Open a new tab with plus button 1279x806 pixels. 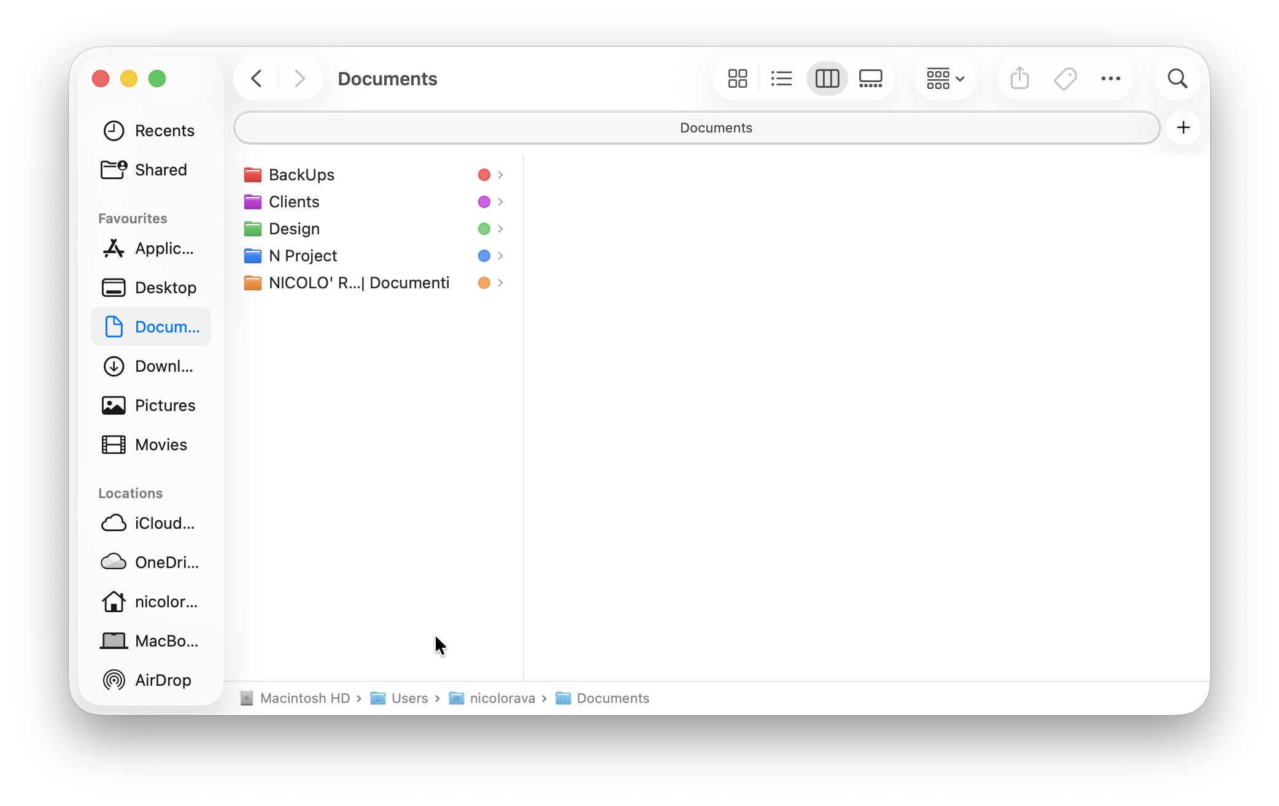pos(1184,128)
